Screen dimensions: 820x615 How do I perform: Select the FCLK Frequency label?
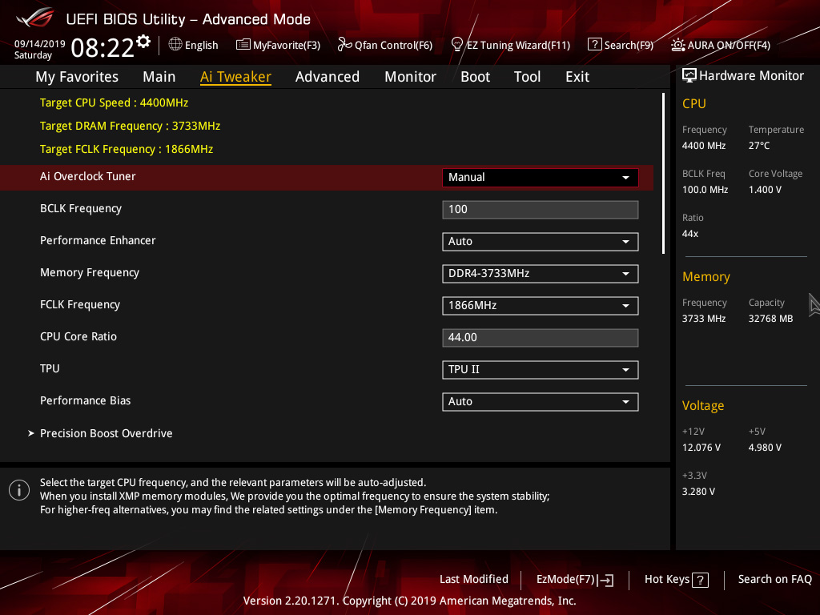point(80,304)
